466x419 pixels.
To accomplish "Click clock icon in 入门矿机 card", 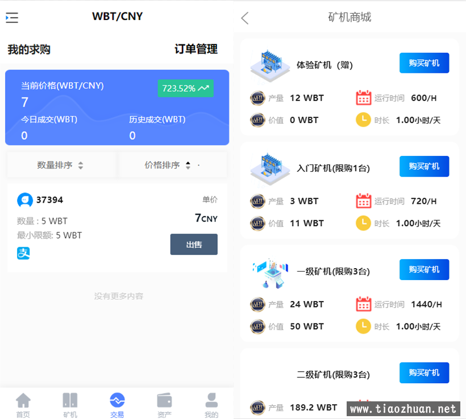I will 363,223.
